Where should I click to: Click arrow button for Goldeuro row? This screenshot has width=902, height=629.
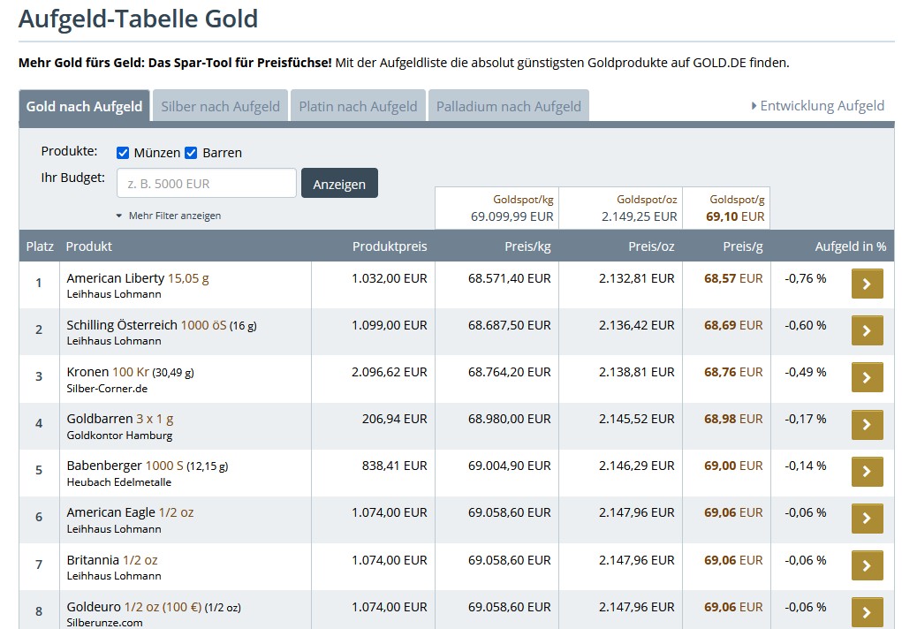coord(867,612)
